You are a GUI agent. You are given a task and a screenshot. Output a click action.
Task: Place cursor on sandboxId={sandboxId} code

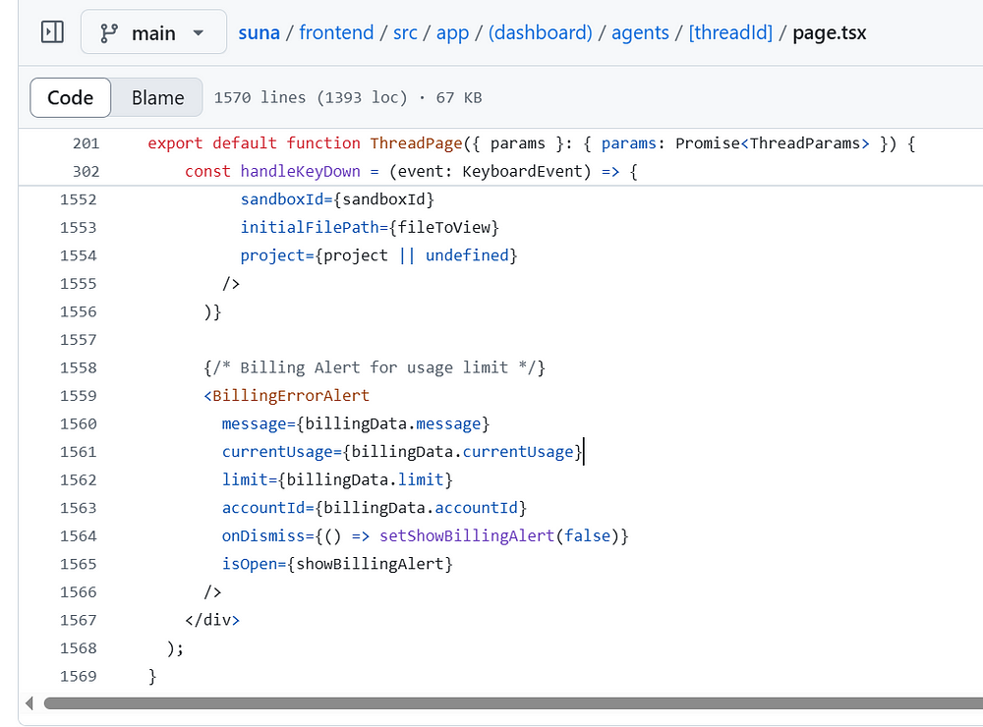[x=337, y=200]
